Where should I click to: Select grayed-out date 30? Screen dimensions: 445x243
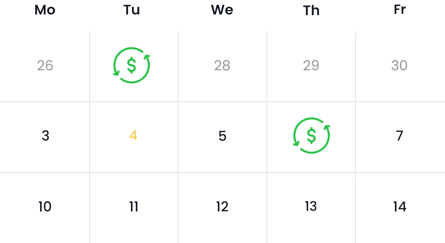pos(399,65)
